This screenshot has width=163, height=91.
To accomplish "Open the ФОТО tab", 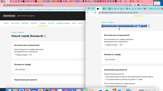I will click(80, 23).
